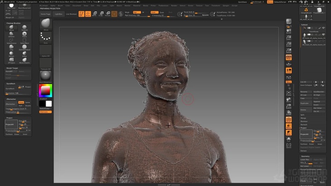This screenshot has width=331, height=186.
Task: Toggle the ZRemesher Adapt option
Action: (21, 102)
